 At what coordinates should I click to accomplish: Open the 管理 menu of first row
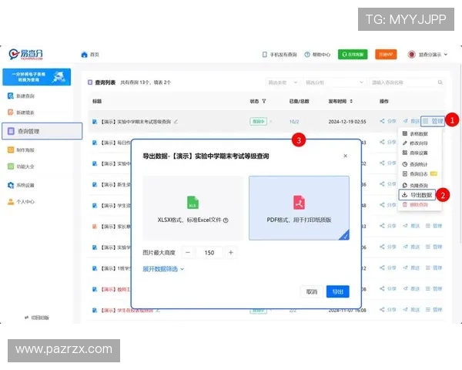433,121
